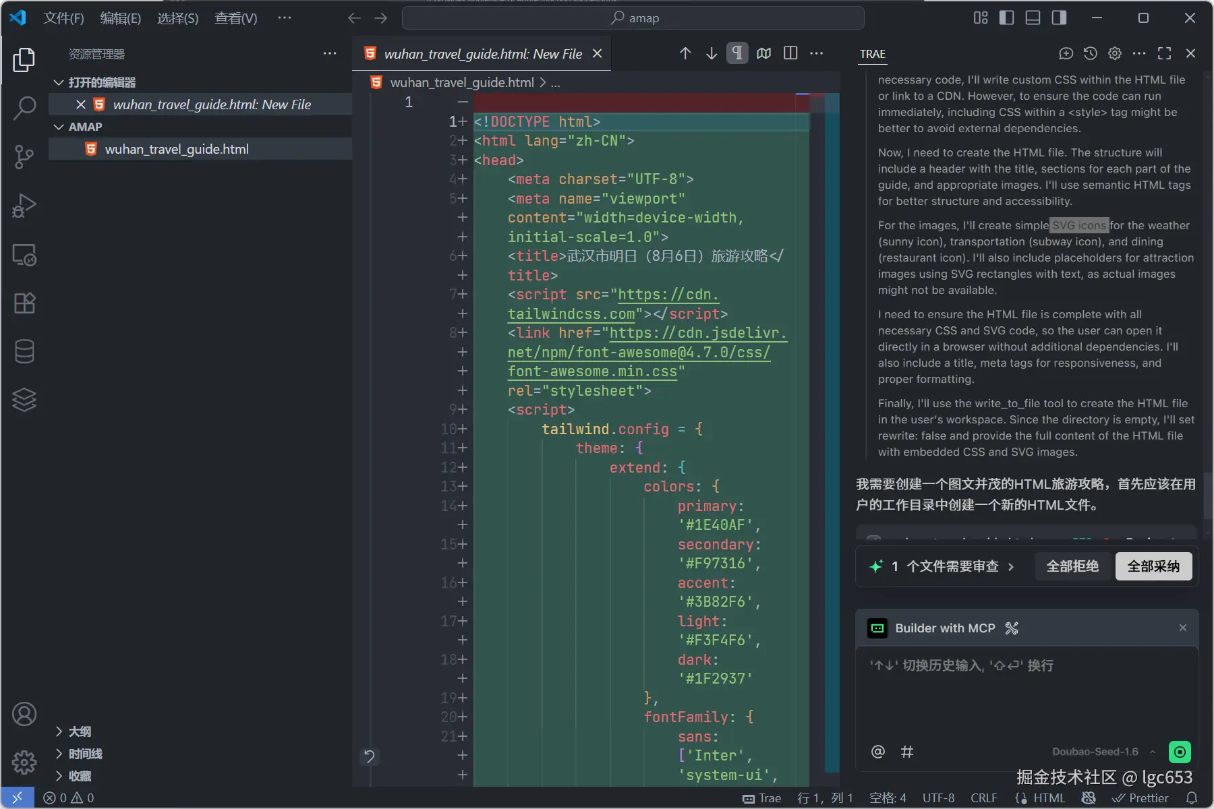1214x809 pixels.
Task: Open the Search view in activity bar
Action: click(x=24, y=108)
